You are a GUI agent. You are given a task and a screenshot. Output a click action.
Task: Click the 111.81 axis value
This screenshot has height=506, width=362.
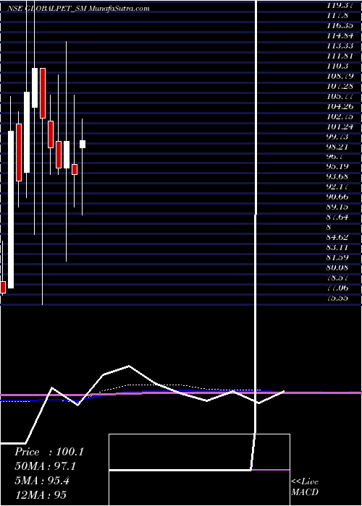coord(339,56)
